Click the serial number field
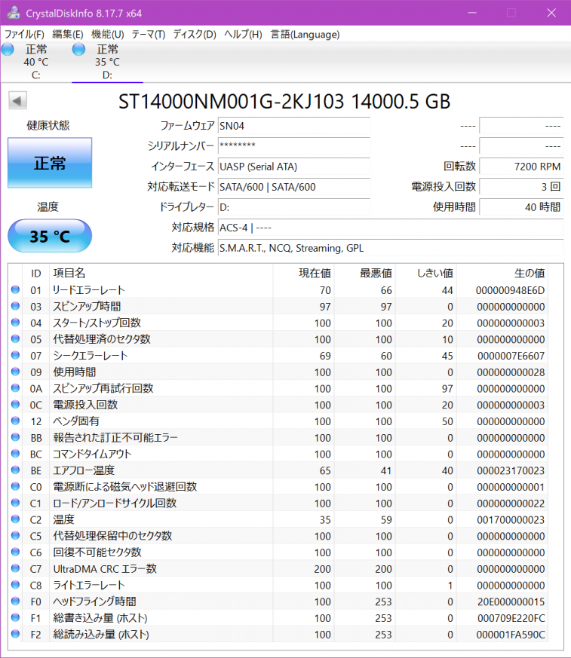571x658 pixels. point(293,145)
